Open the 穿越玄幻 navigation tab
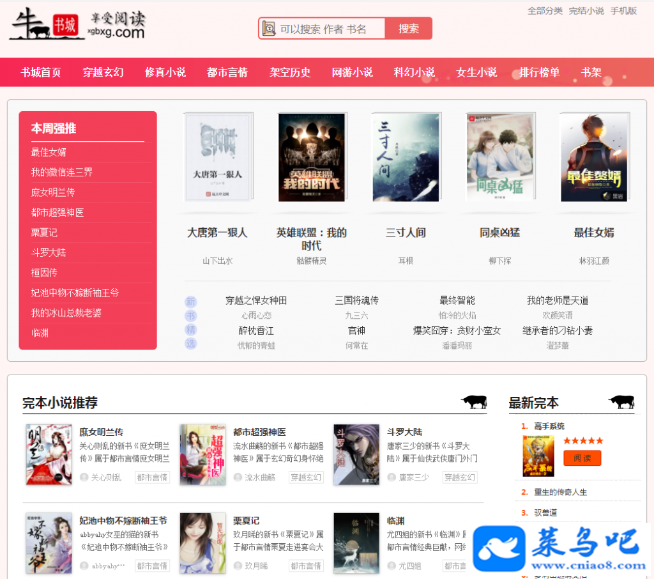The height and width of the screenshot is (579, 654). tap(103, 73)
